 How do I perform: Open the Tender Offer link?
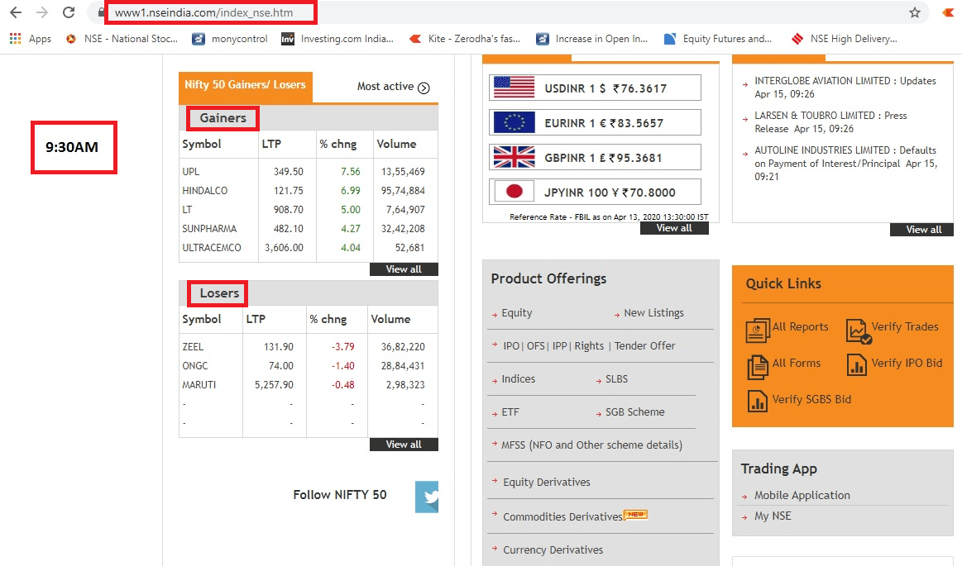tap(645, 346)
